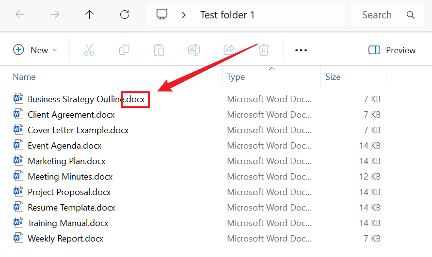Sort files by the Type column

[236, 76]
